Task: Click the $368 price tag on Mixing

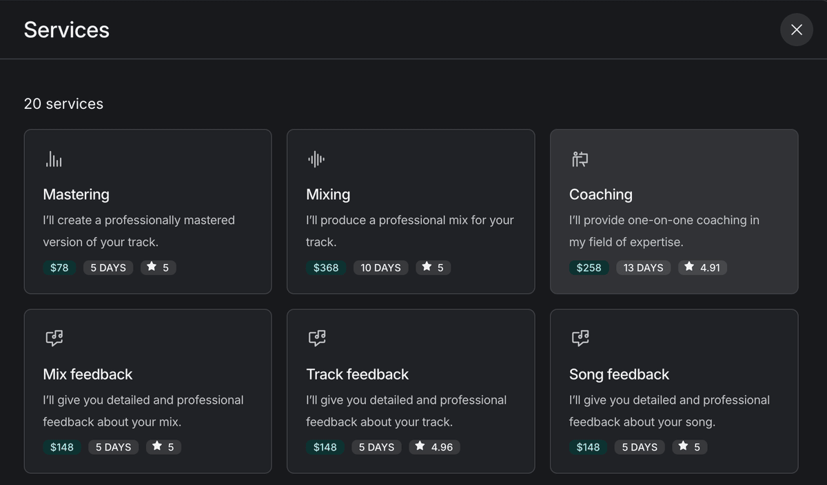Action: click(x=326, y=267)
